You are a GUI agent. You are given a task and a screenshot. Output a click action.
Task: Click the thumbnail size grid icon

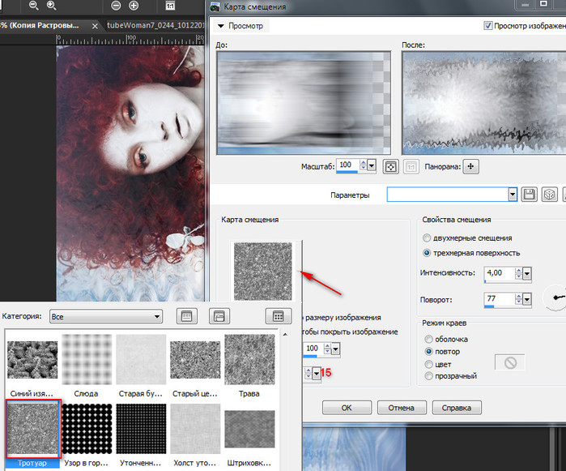tap(278, 316)
